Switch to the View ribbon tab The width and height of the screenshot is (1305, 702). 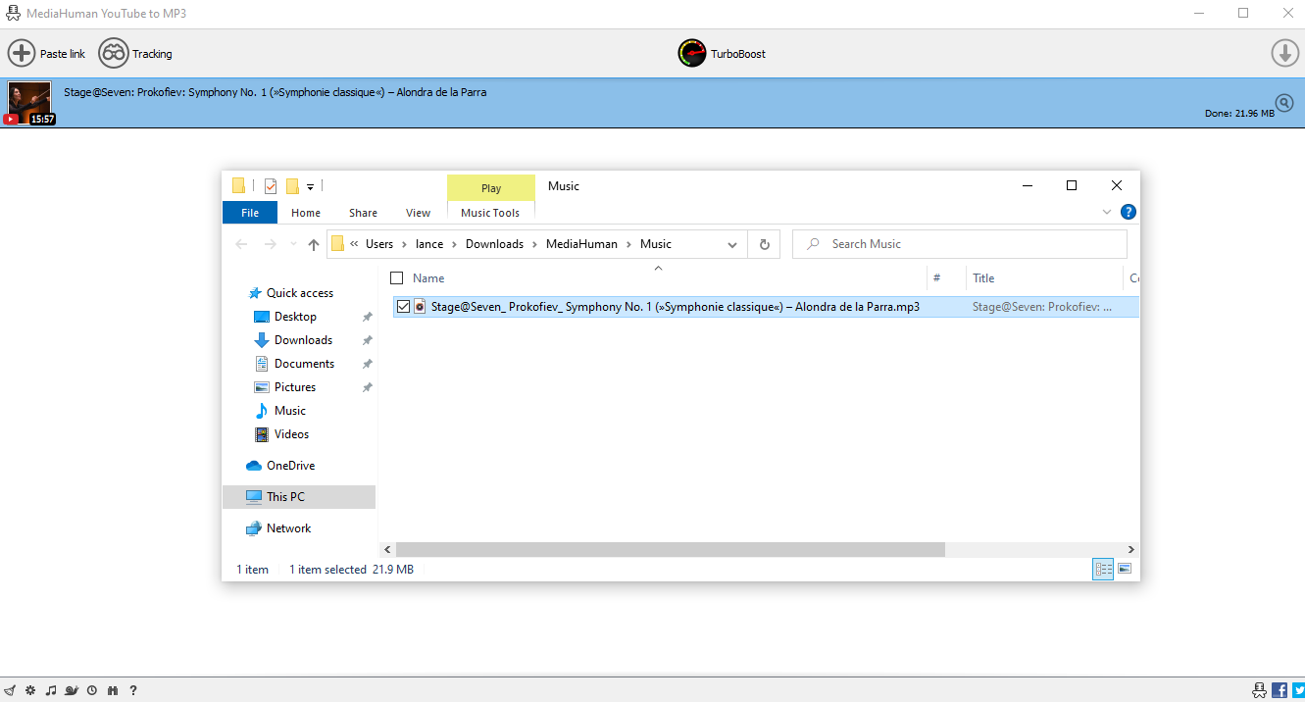click(418, 213)
